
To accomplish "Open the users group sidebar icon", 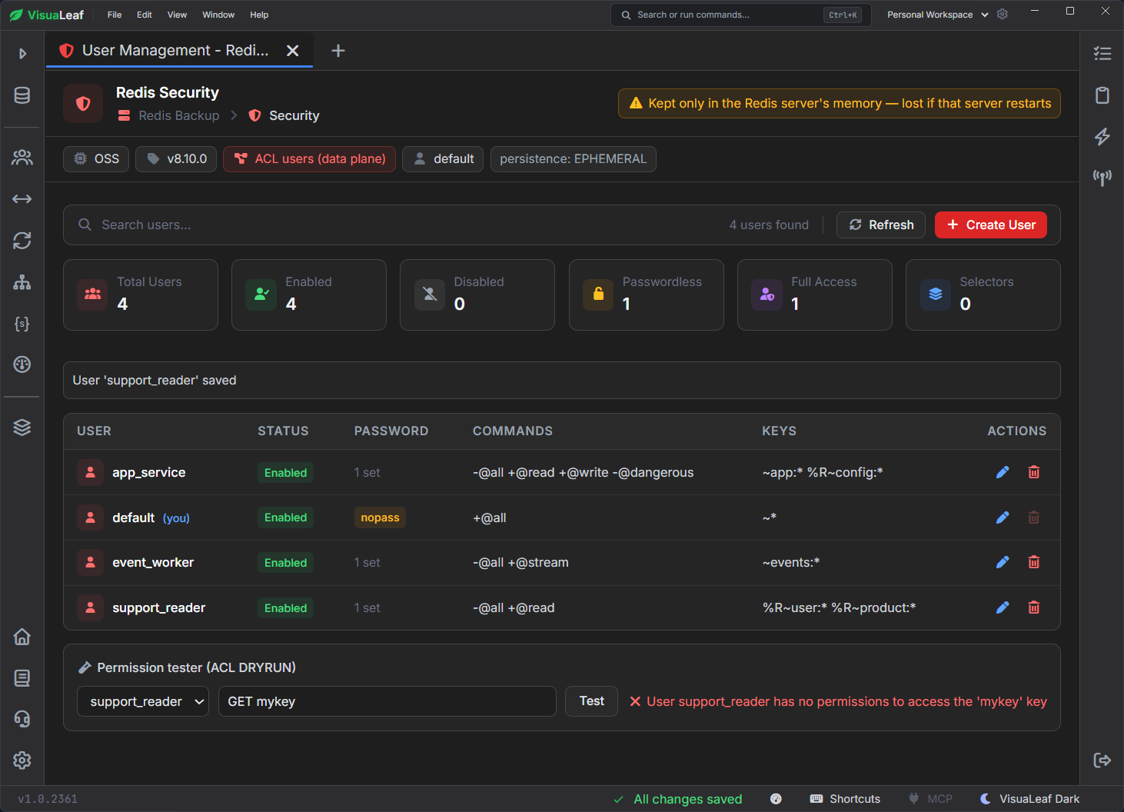I will (22, 158).
